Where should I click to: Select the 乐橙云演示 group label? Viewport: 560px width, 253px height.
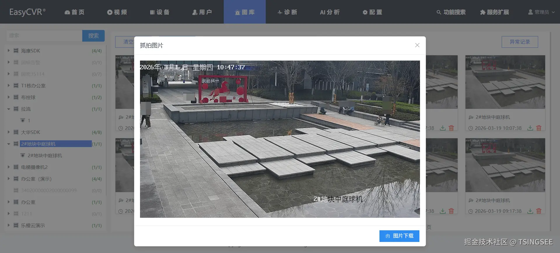point(33,225)
